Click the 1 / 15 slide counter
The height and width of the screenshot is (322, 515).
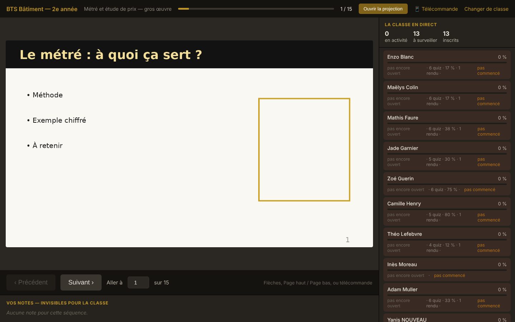tap(346, 9)
